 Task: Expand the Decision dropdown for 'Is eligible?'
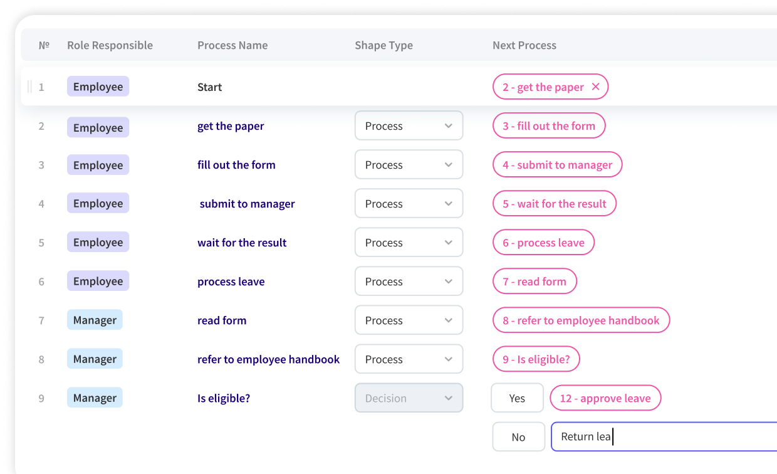click(409, 398)
